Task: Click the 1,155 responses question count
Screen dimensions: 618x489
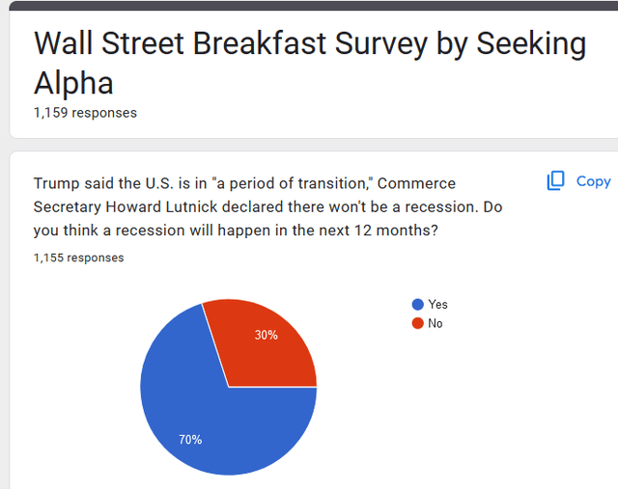Action: coord(78,258)
